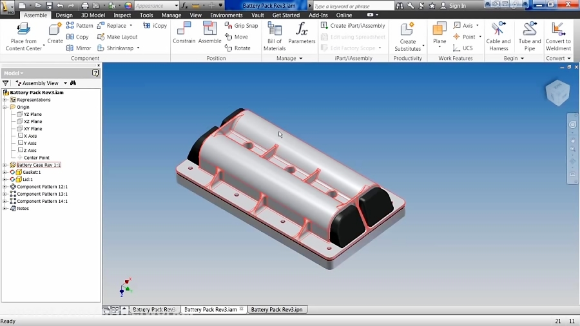The width and height of the screenshot is (580, 326).
Task: Expand the Gasket:1 tree node
Action: pyautogui.click(x=5, y=172)
